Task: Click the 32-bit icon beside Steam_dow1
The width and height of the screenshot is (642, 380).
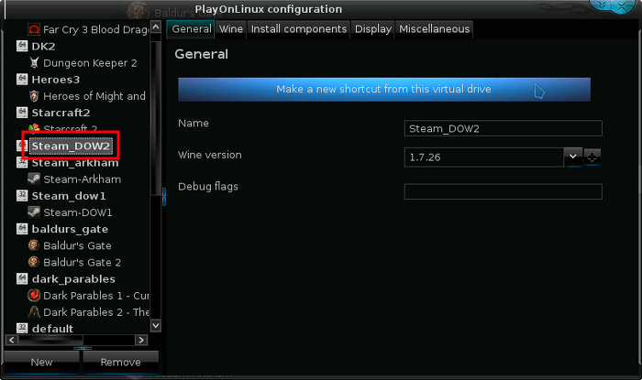Action: (x=22, y=195)
